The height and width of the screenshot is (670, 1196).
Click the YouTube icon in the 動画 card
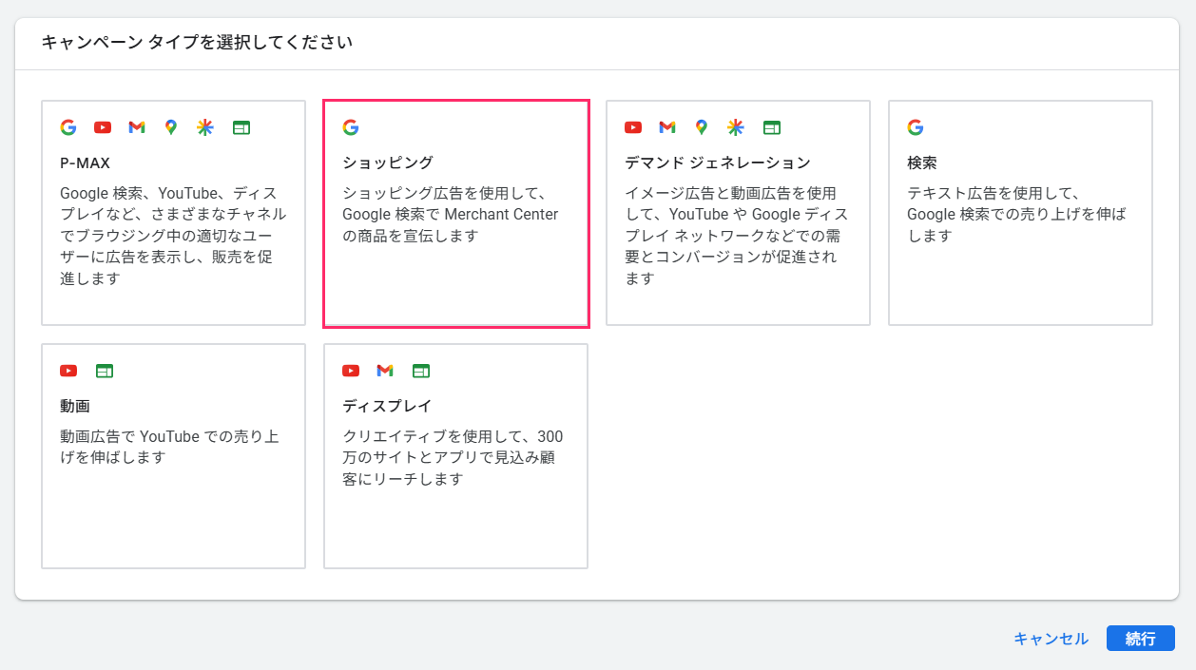coord(68,371)
